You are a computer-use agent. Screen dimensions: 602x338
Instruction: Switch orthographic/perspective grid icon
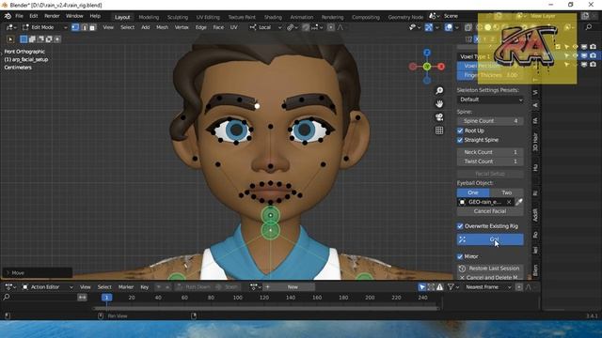pos(439,131)
